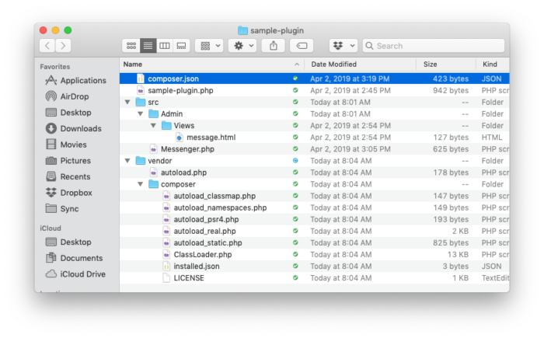Select the autoload_classmap.php file
Screen dimensions: 544x338
pos(314,196)
